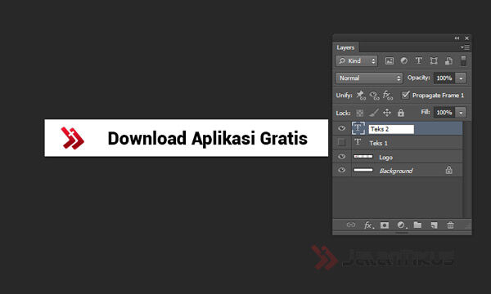Viewport: 491px width, 294px height.
Task: Click Unify layer style icon
Action: click(x=388, y=95)
